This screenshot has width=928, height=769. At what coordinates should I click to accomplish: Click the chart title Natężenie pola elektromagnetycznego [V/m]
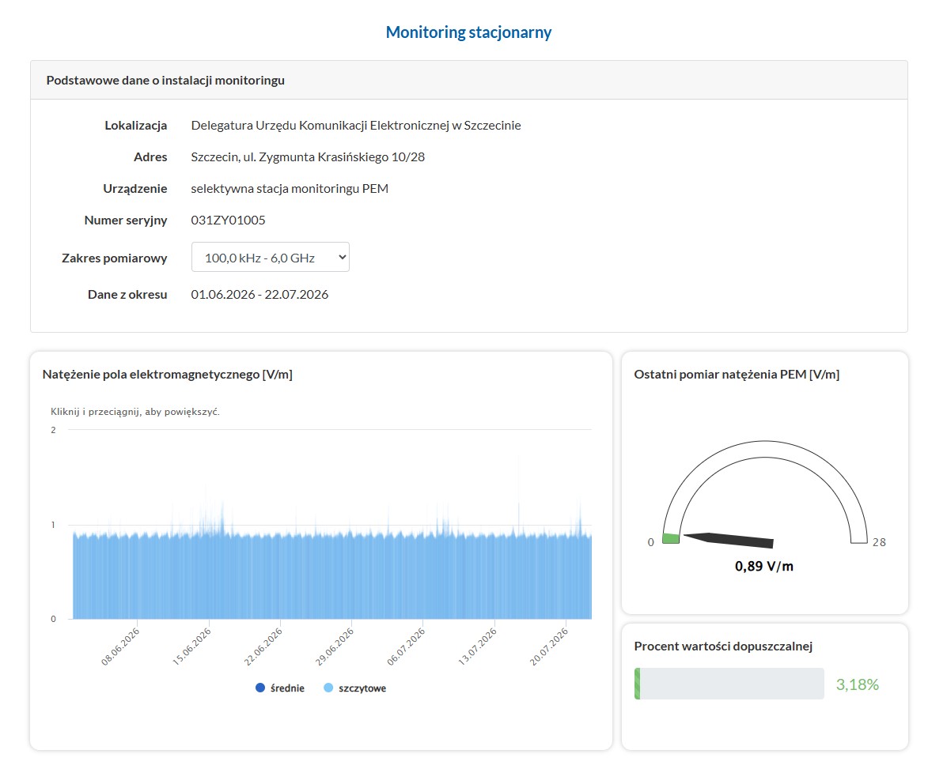[x=168, y=374]
